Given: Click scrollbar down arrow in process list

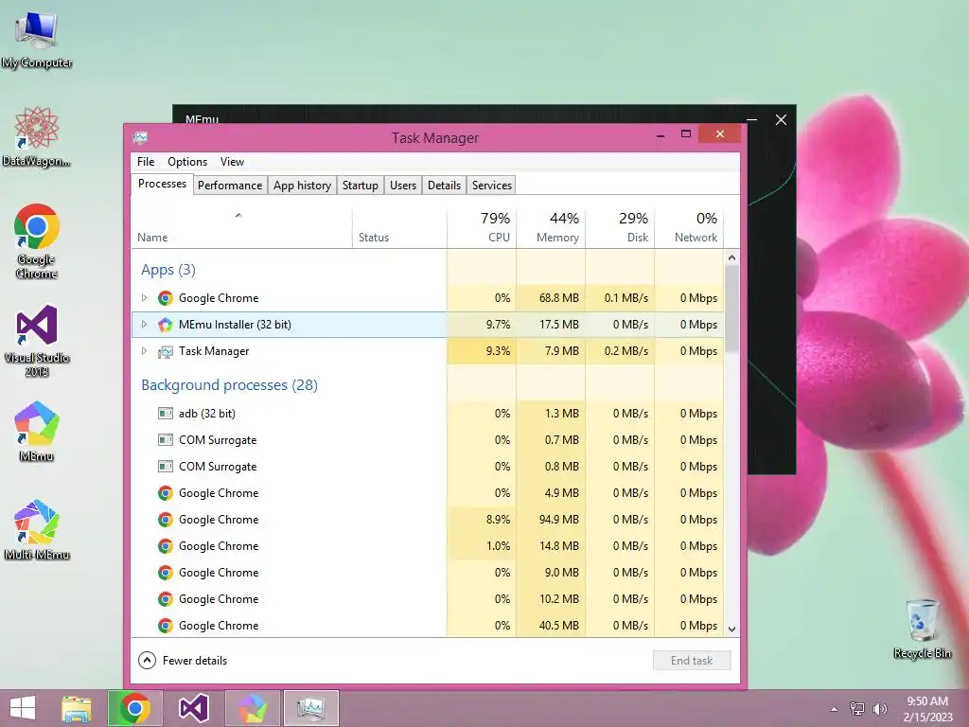Looking at the screenshot, I should pyautogui.click(x=731, y=629).
